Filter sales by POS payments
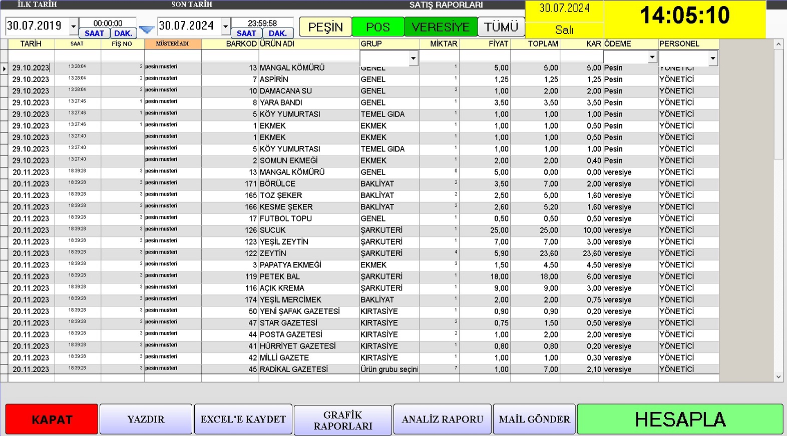This screenshot has width=787, height=436. point(378,27)
